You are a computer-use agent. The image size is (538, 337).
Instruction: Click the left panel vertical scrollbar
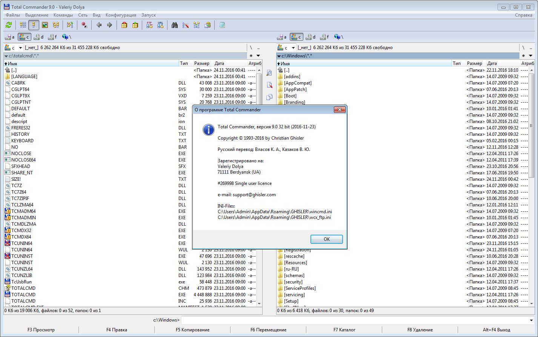(x=259, y=186)
